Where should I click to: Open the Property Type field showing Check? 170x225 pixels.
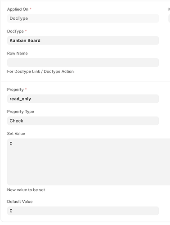coord(83,121)
